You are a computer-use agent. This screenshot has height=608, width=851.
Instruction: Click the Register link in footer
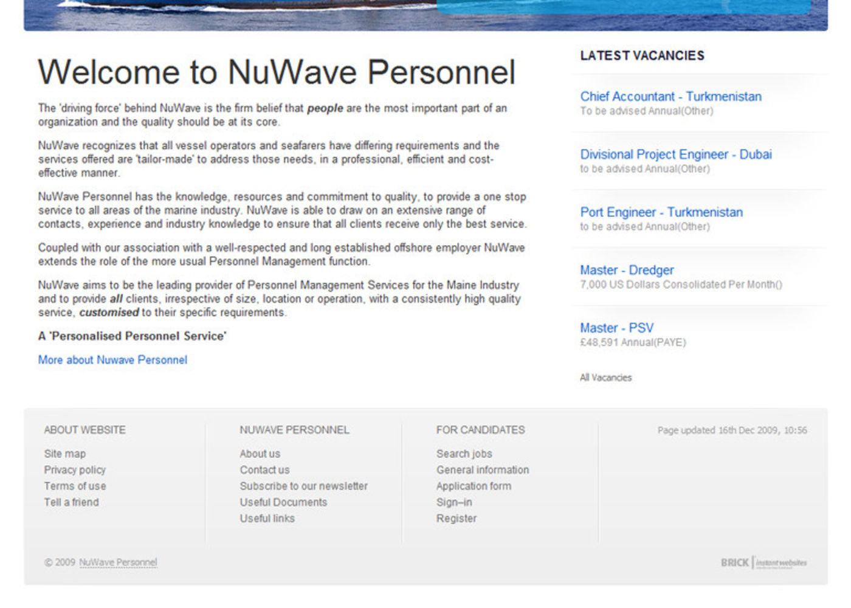(456, 519)
